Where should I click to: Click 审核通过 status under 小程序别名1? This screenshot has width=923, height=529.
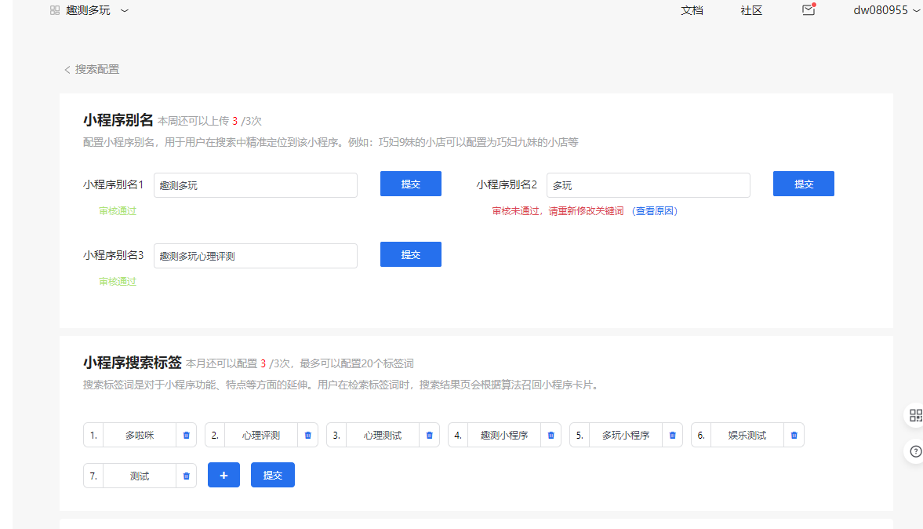point(118,211)
